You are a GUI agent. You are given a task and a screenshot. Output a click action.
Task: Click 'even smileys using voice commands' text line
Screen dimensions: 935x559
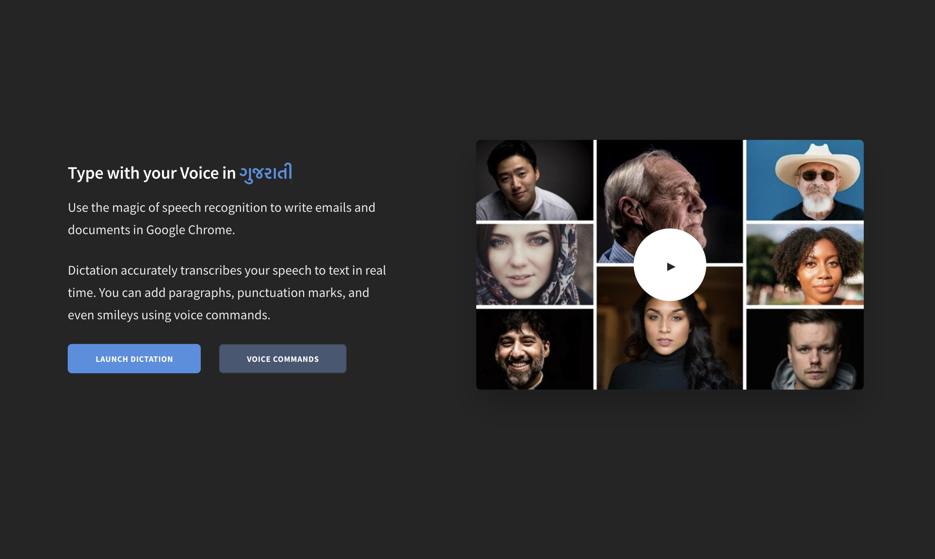pyautogui.click(x=169, y=315)
